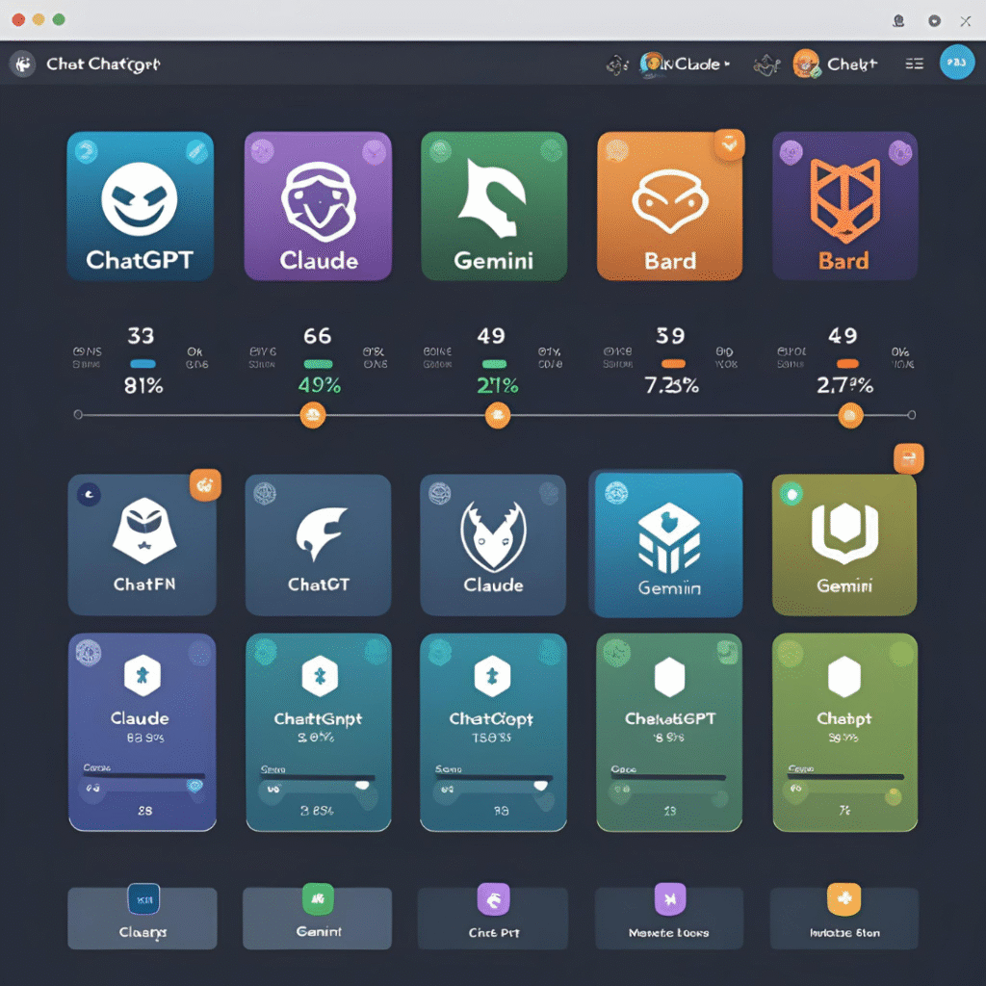Click the "Manete Looks" button
This screenshot has width=986, height=986.
coord(669,918)
